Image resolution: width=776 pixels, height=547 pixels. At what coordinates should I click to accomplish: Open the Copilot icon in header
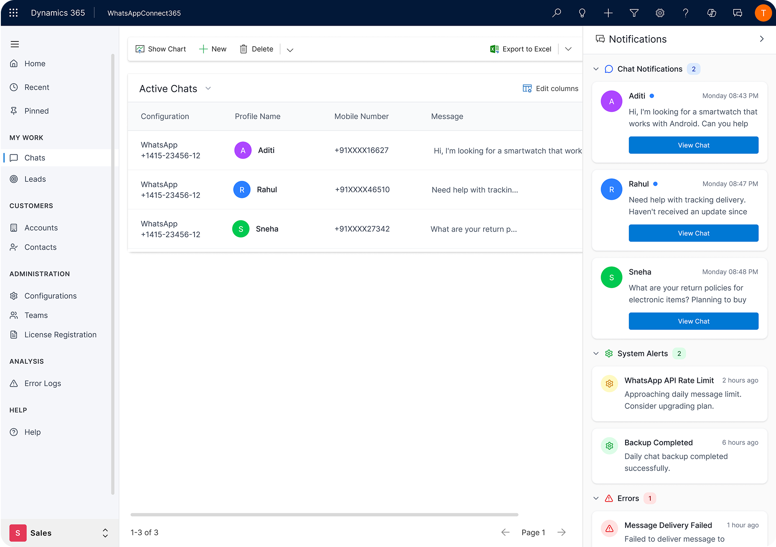[x=712, y=13]
